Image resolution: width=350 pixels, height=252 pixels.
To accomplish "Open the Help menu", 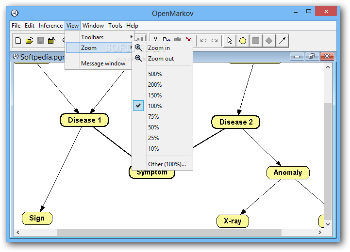I will click(x=132, y=26).
